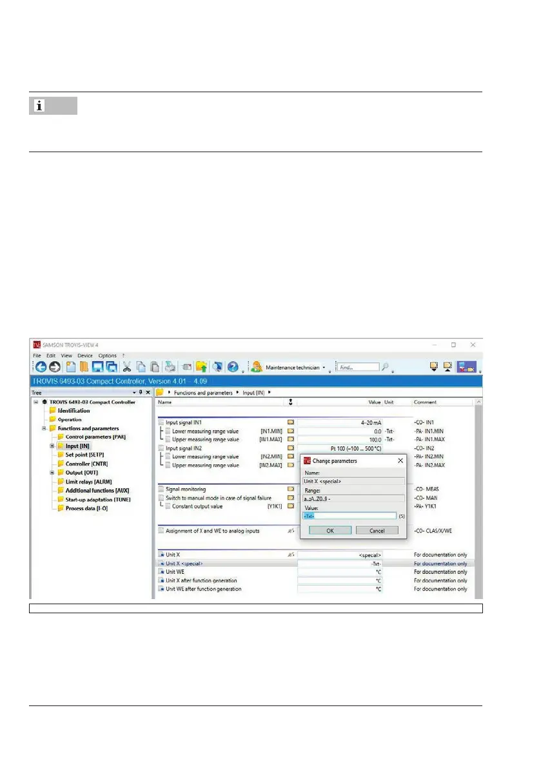Click the Maintenance technician user icon
541x768 pixels.
point(257,367)
